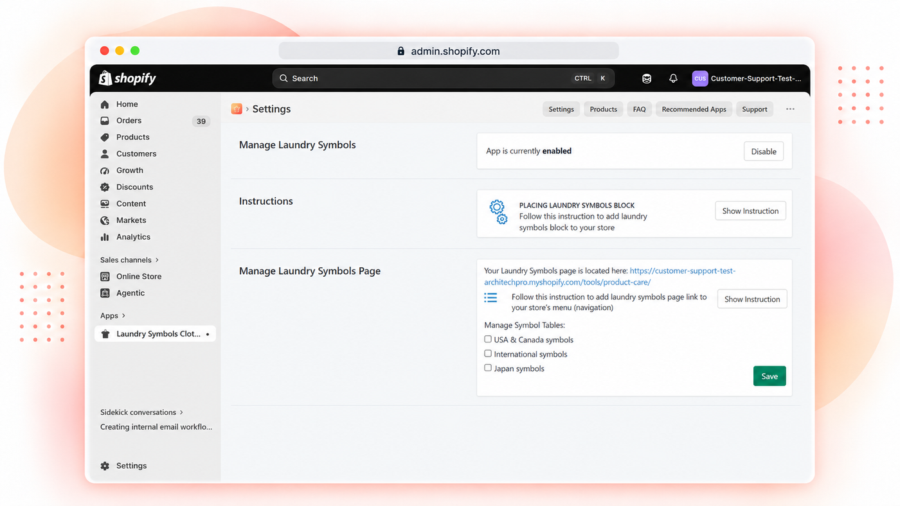Image resolution: width=900 pixels, height=506 pixels.
Task: Open the Creating internal email workflow conversation
Action: click(x=156, y=427)
